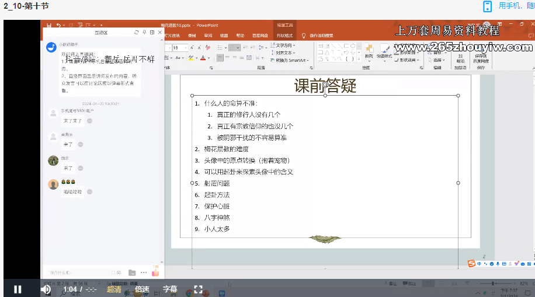Expand the undo history dropdown arrow

(64, 26)
